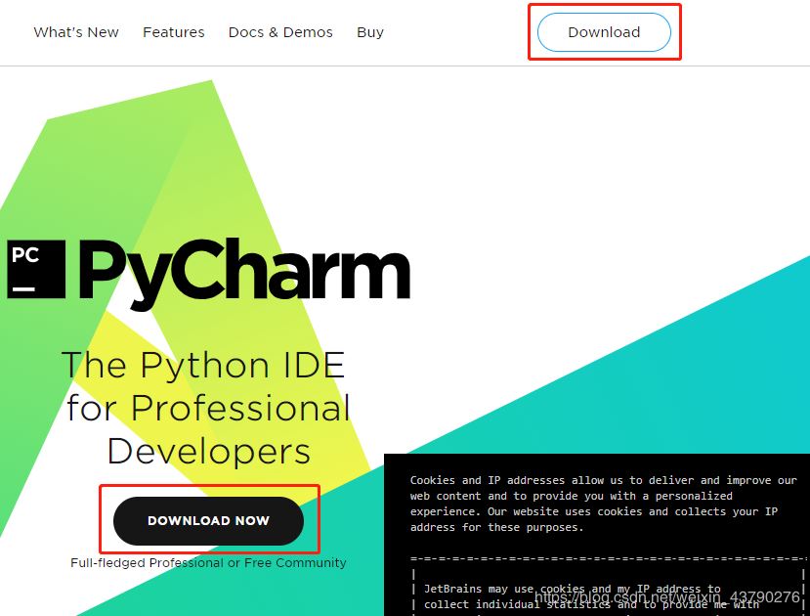Open the What's New menu item

coord(76,32)
